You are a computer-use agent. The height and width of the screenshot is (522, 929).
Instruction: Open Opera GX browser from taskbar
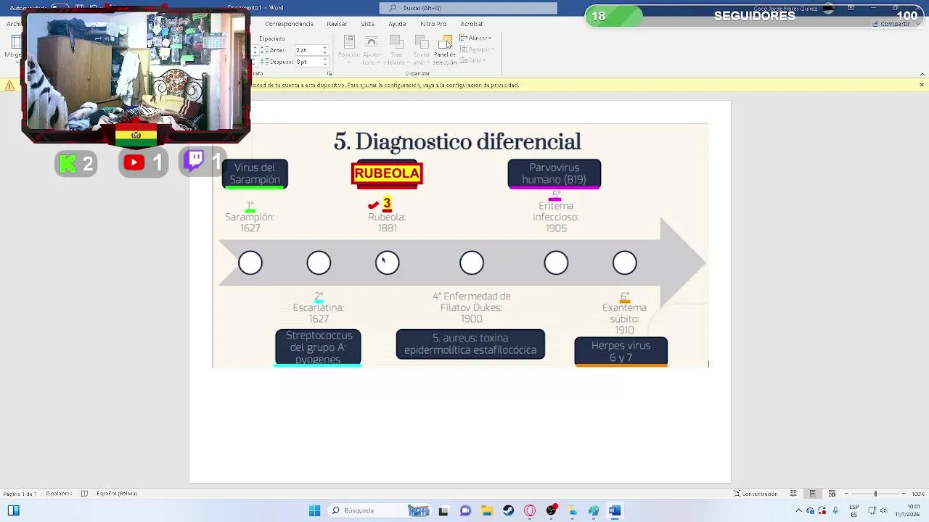(x=530, y=510)
